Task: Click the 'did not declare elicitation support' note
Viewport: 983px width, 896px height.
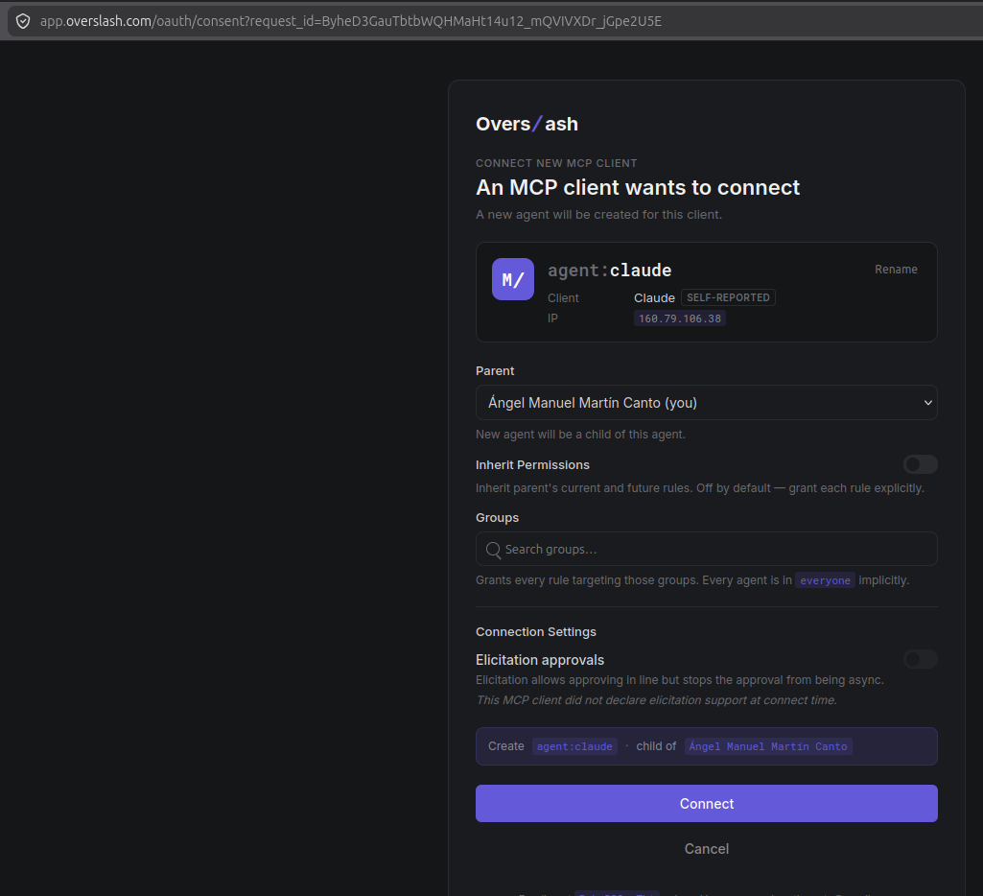Action: [656, 700]
